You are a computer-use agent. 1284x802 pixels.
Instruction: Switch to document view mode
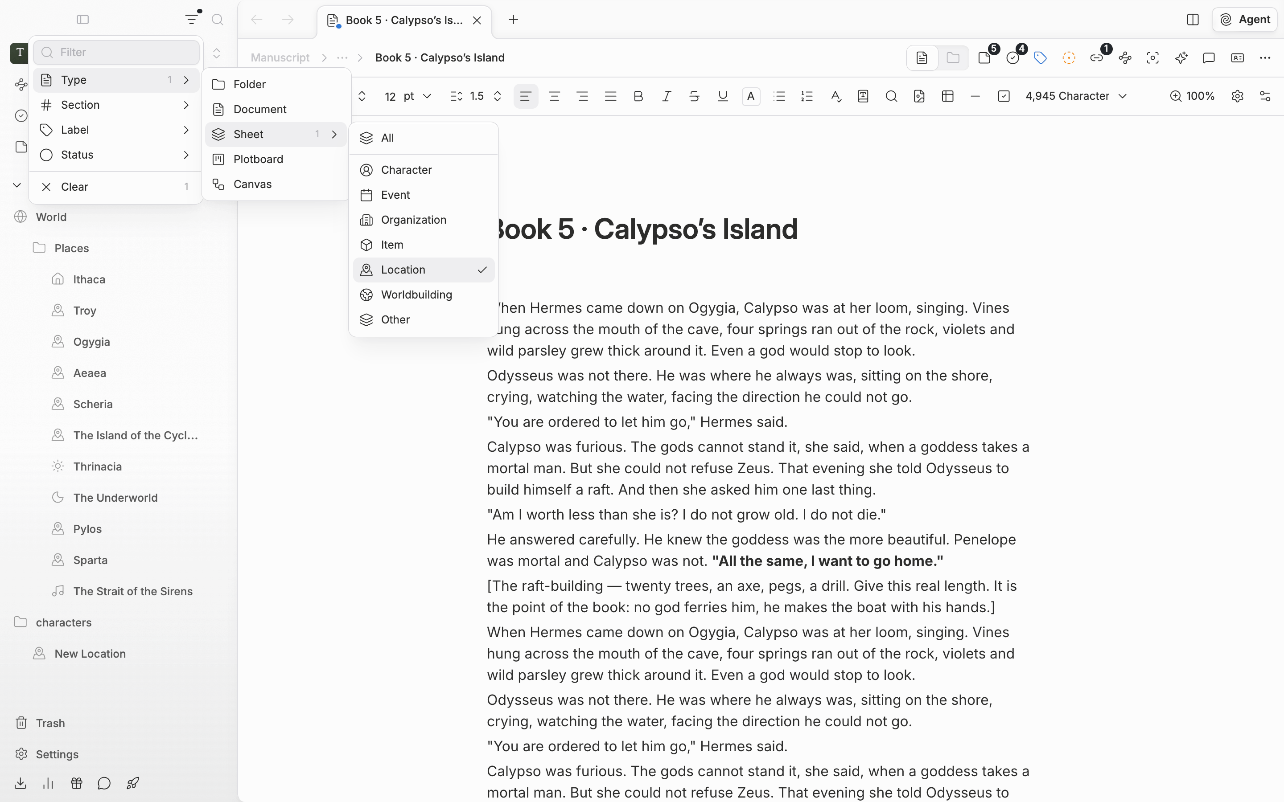(x=922, y=58)
